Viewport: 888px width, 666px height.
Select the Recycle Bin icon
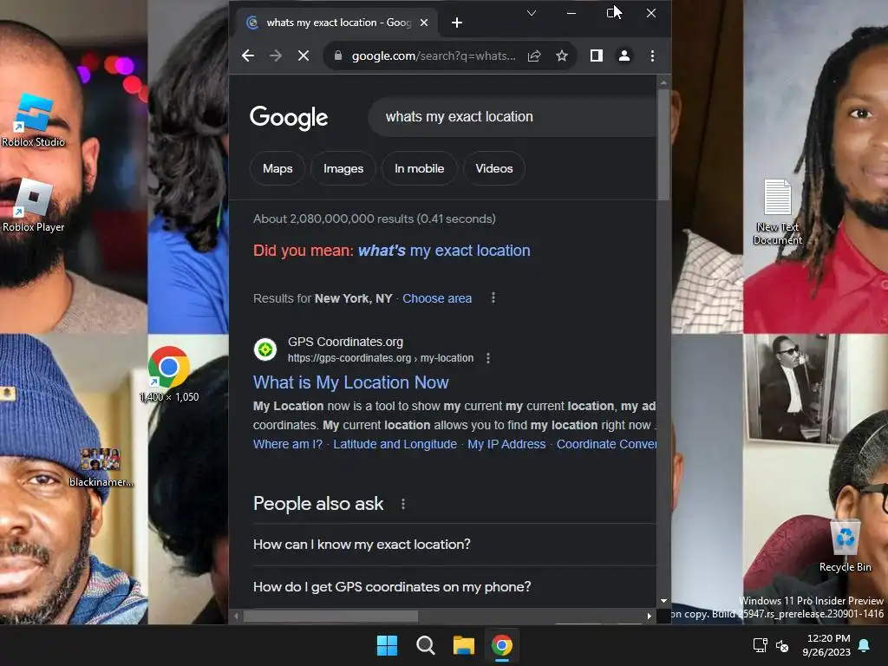pos(845,546)
